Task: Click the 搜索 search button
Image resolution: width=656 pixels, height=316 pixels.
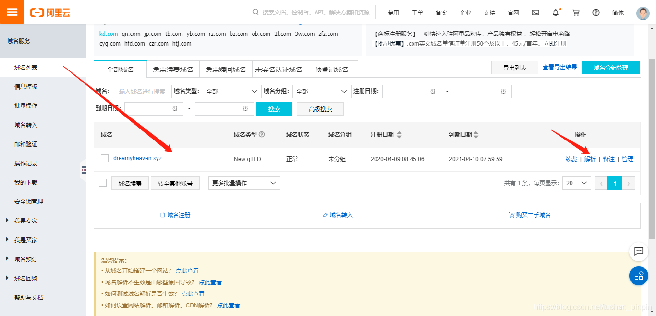Action: [x=274, y=109]
